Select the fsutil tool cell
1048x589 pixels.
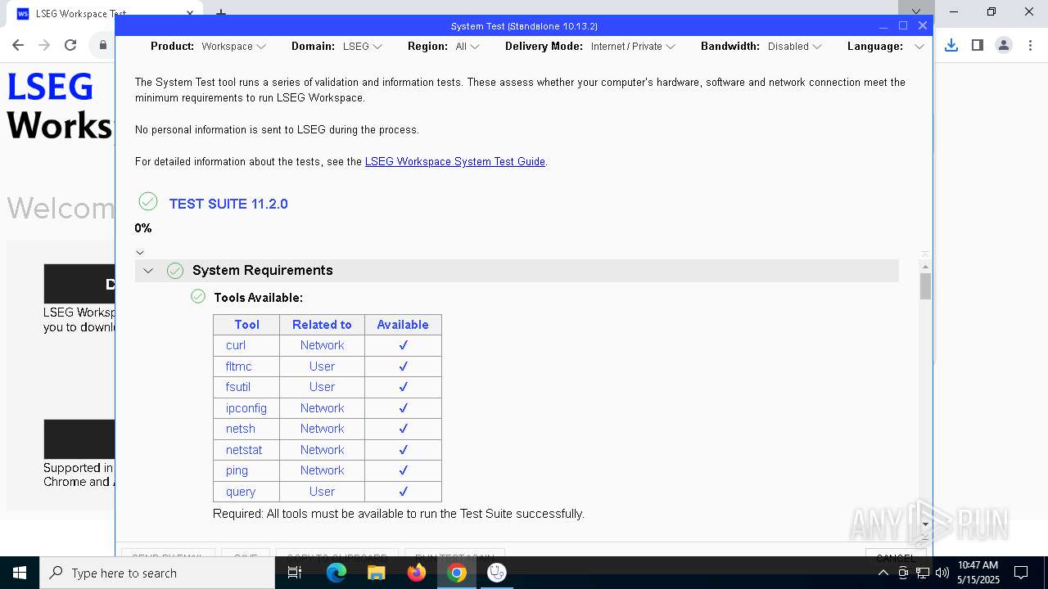tap(246, 387)
